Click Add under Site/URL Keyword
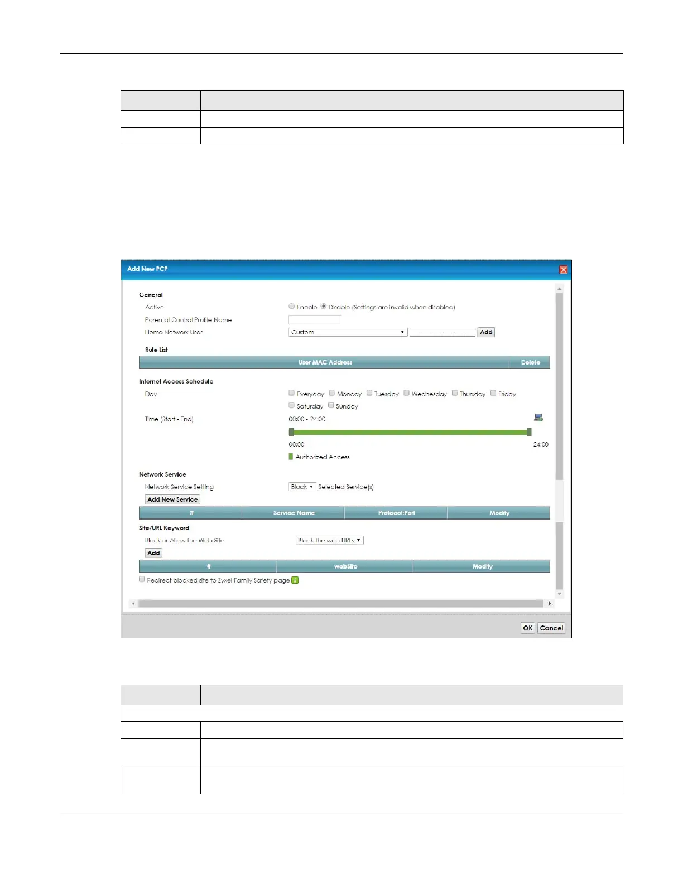The width and height of the screenshot is (683, 883). 153,553
